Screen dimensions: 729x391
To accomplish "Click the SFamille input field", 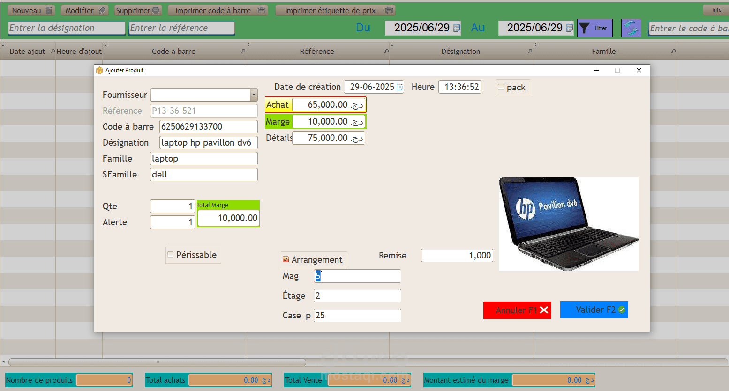I will [x=204, y=174].
